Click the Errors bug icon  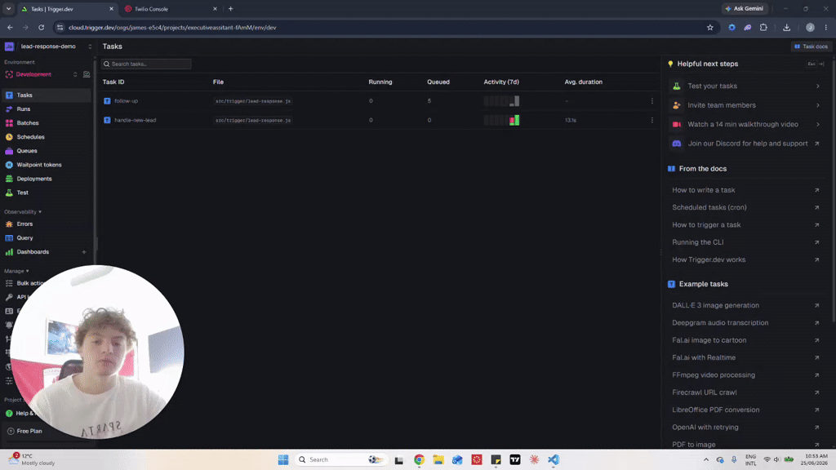pyautogui.click(x=9, y=224)
